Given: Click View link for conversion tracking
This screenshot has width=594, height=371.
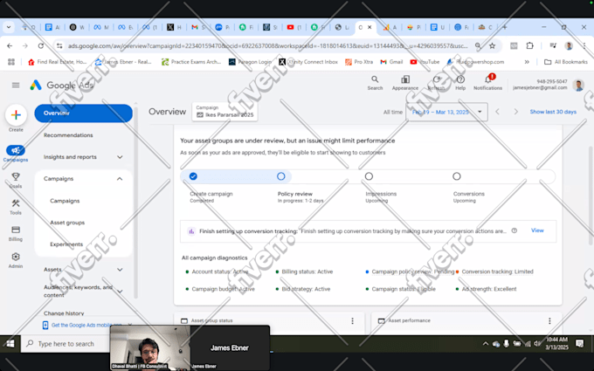Looking at the screenshot, I should tap(537, 230).
